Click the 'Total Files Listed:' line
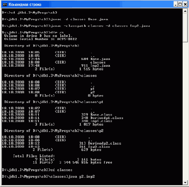189x187 pixels. coord(34,156)
